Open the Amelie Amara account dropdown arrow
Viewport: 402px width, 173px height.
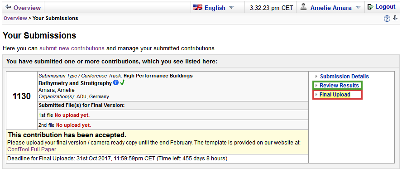pyautogui.click(x=358, y=7)
